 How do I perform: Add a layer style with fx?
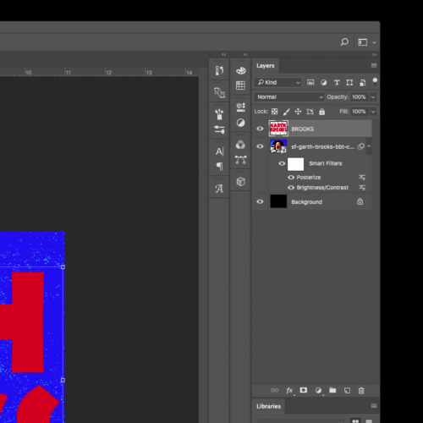(x=289, y=391)
